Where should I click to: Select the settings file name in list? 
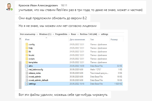pyautogui.click(x=32, y=84)
